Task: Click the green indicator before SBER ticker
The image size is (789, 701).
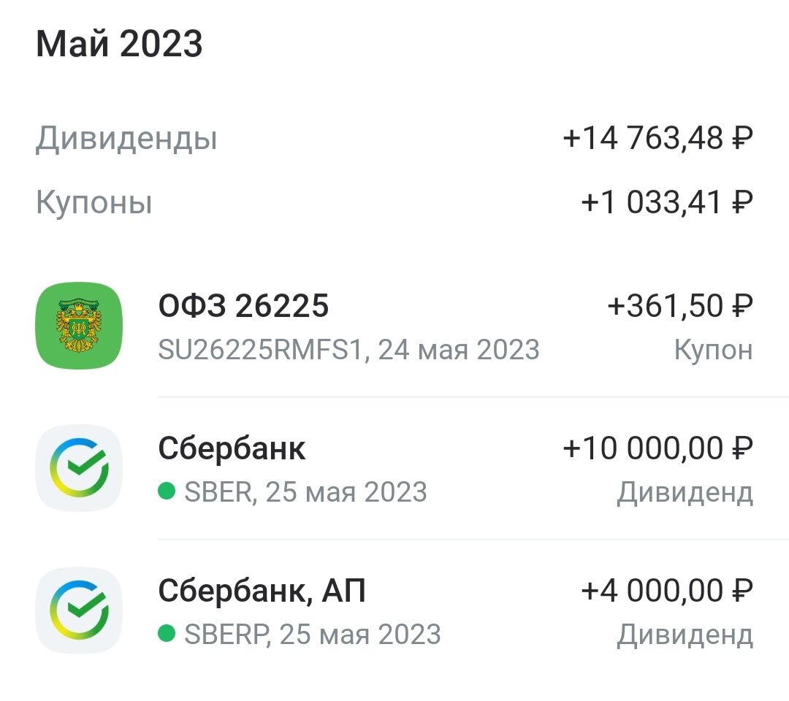Action: [167, 493]
